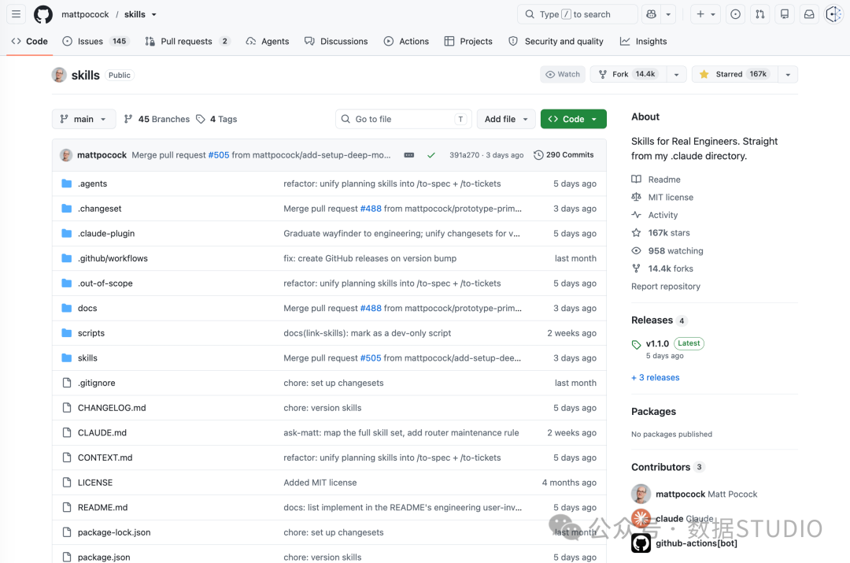Open the star lists dropdown arrow
Screen dimensions: 850x563
pos(788,74)
